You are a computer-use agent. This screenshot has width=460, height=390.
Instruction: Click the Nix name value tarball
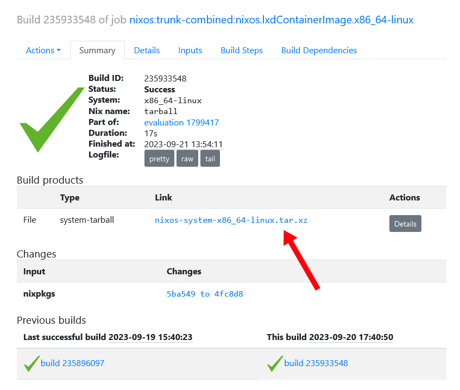pos(161,111)
